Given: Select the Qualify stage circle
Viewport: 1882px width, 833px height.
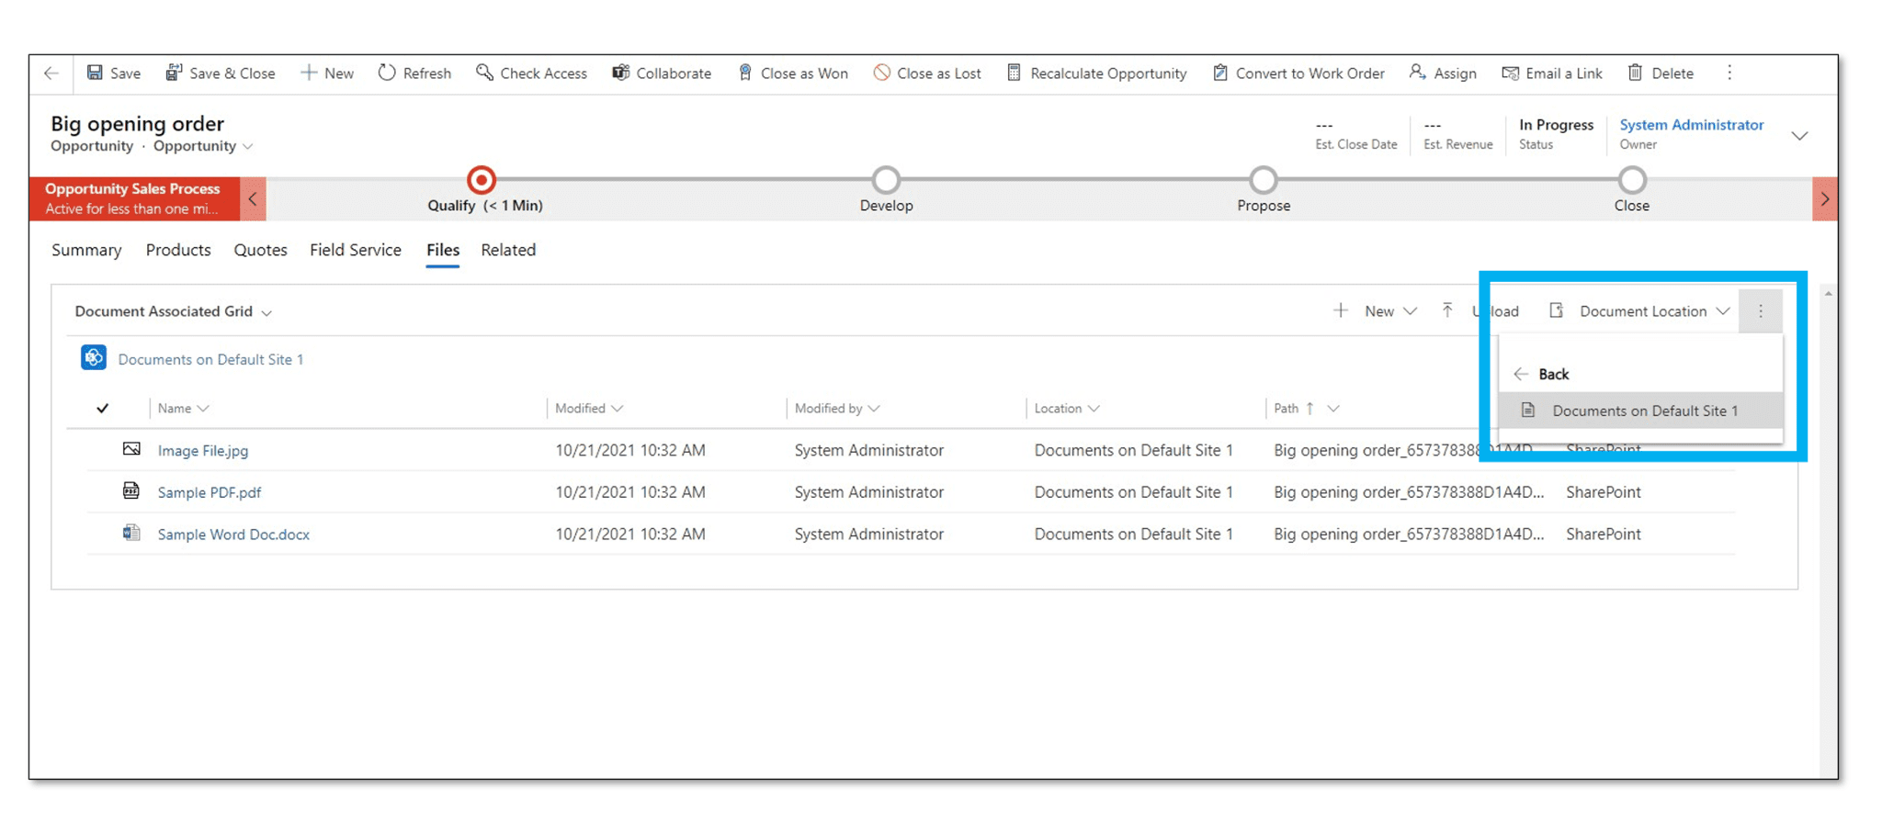Looking at the screenshot, I should (482, 180).
